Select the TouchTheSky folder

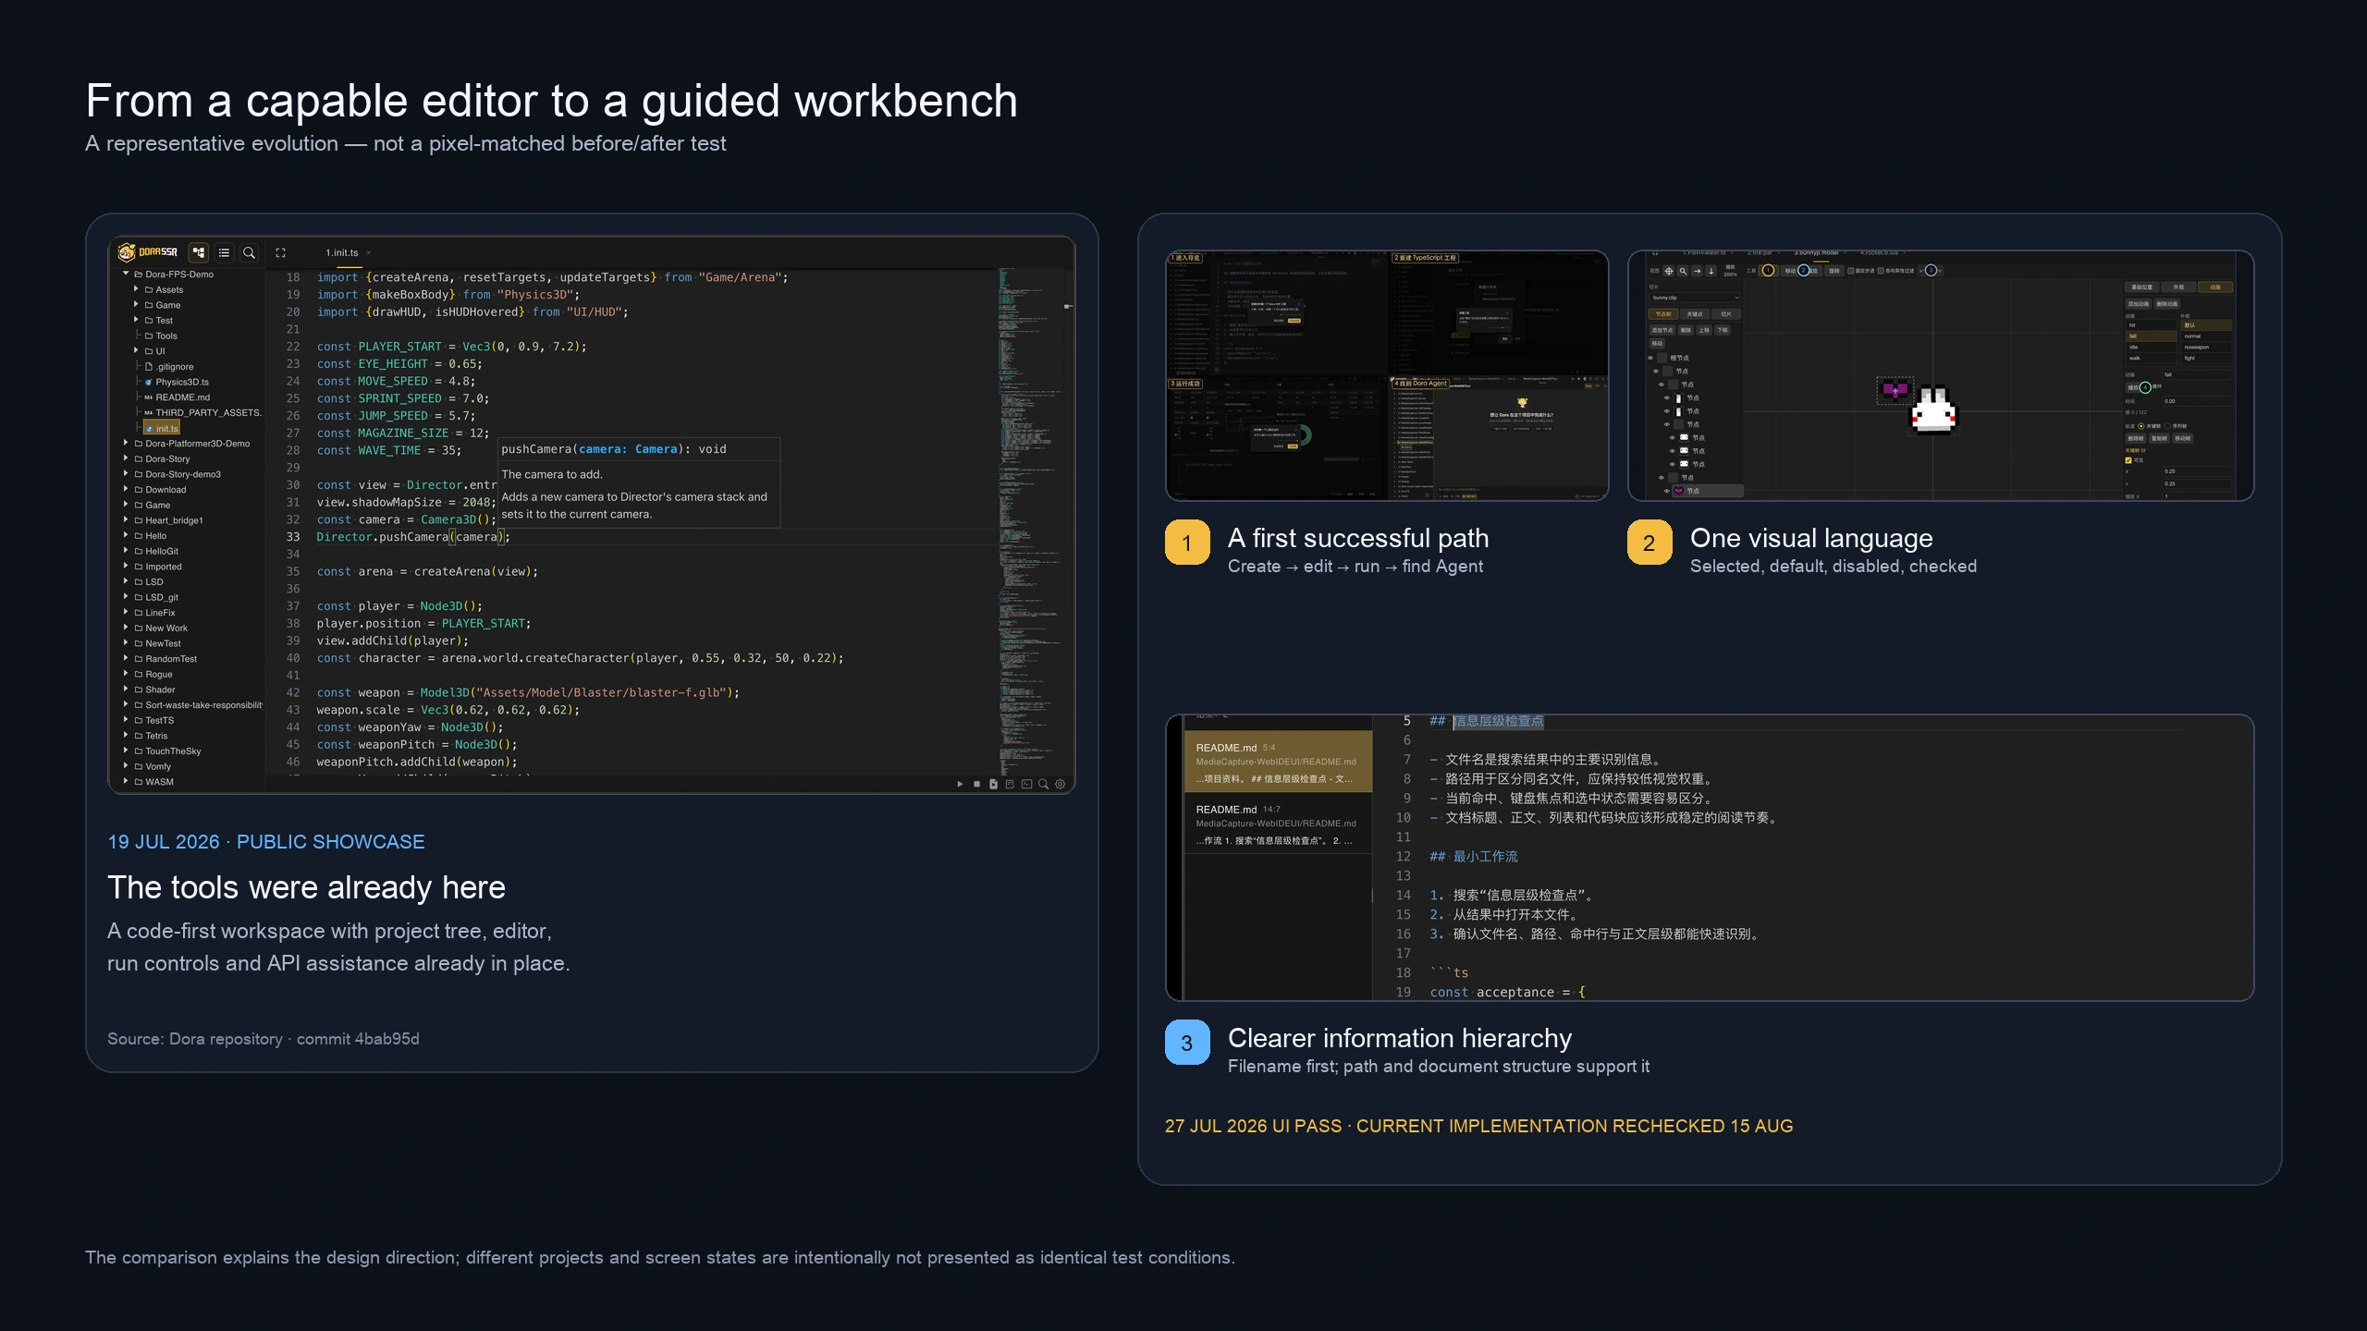coord(167,751)
